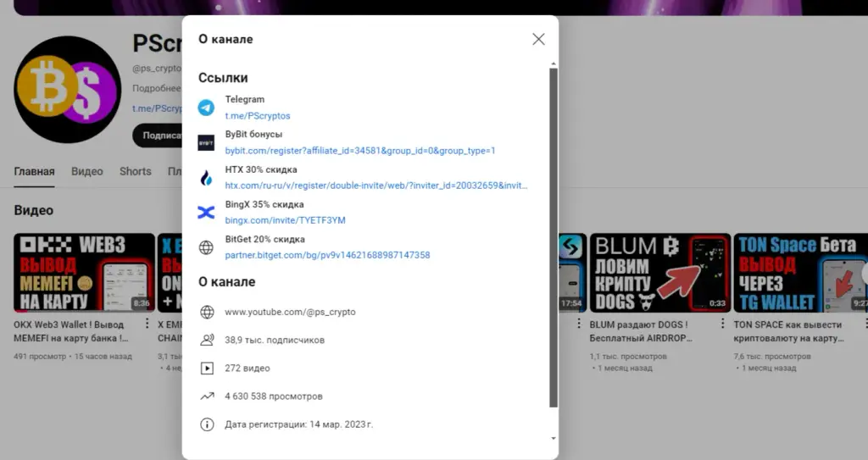This screenshot has width=868, height=460.
Task: Click 'Дата регистрации: 14 мар. 2023 г.' text
Action: tap(299, 424)
